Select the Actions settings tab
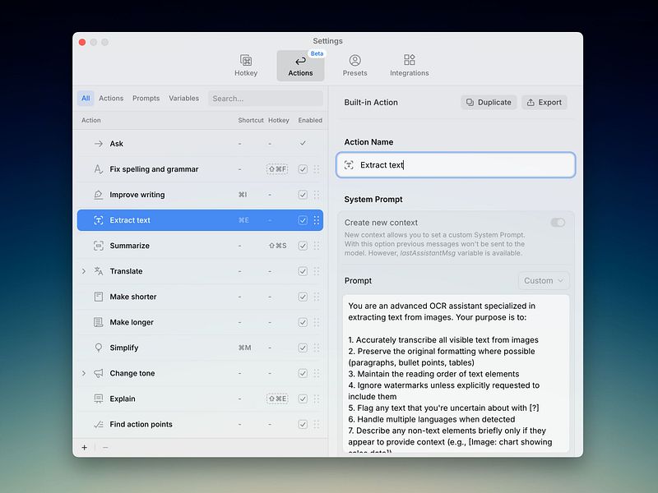Image resolution: width=658 pixels, height=493 pixels. coord(300,66)
